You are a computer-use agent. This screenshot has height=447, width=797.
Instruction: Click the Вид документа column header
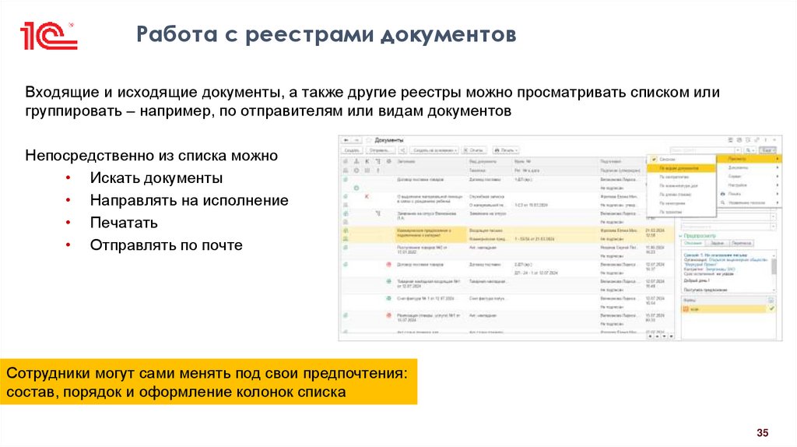[483, 161]
